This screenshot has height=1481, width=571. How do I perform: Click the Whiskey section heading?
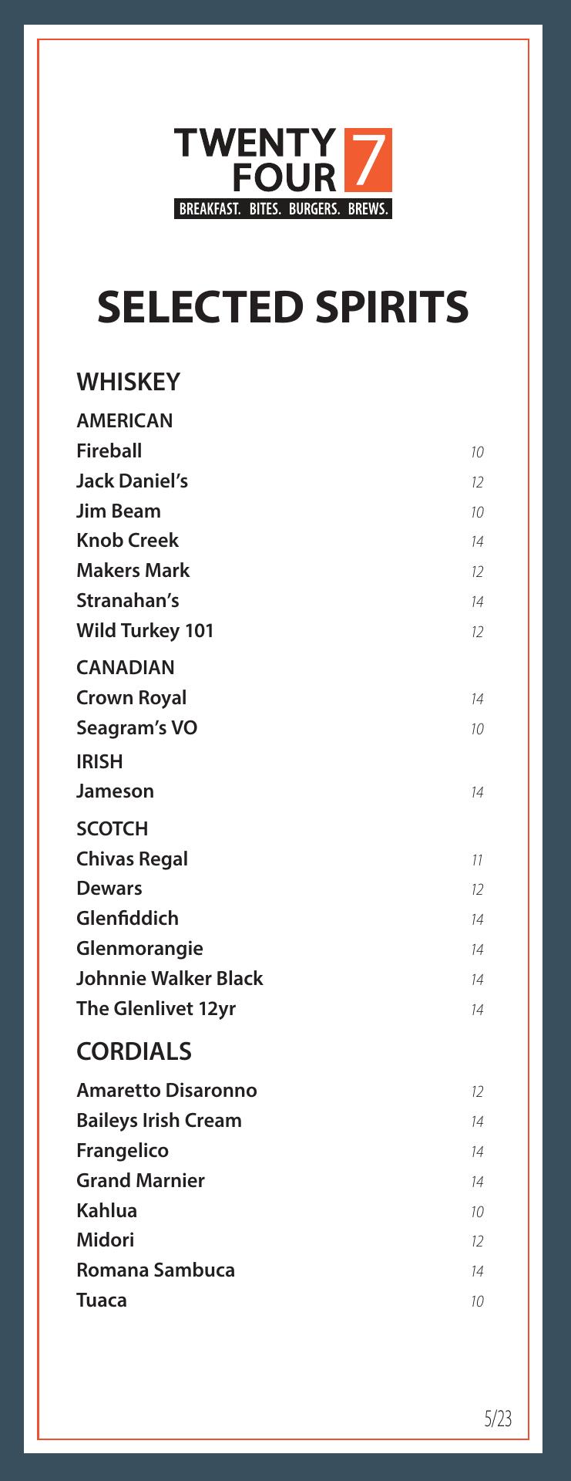coord(128,382)
